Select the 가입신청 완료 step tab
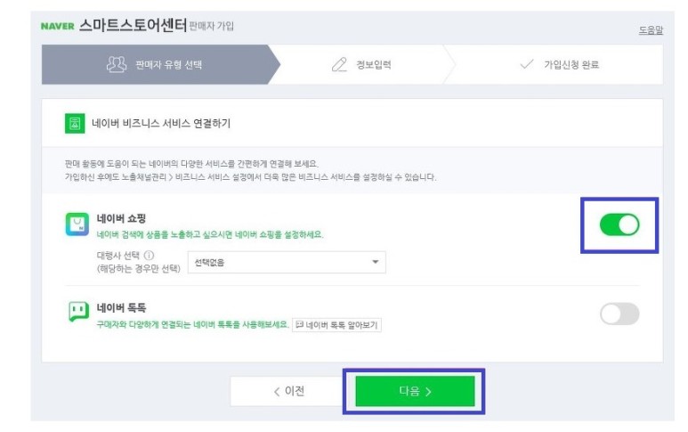688x432 pixels. (x=555, y=64)
